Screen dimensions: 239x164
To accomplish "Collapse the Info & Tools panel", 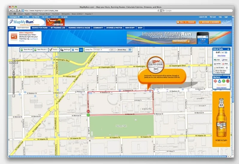I will click(x=228, y=49).
